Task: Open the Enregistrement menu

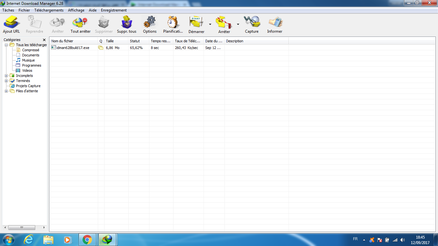Action: pyautogui.click(x=114, y=10)
